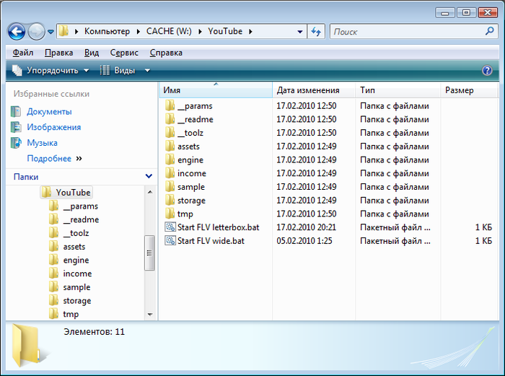Open Help via the blue question icon
Viewport: 505px width, 376px height.
[487, 70]
